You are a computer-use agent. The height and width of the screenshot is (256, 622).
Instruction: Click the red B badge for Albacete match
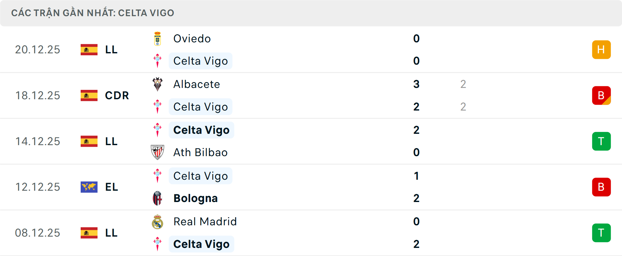601,95
